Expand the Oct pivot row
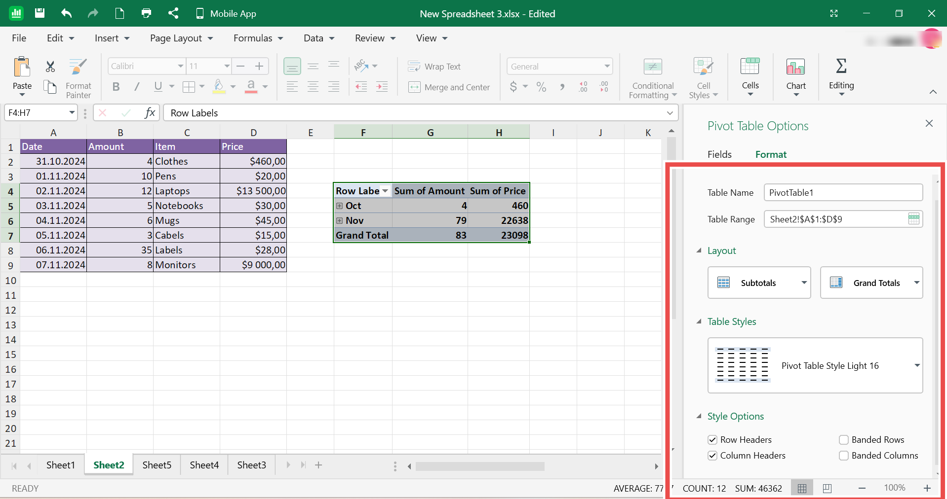This screenshot has width=947, height=499. click(x=339, y=206)
